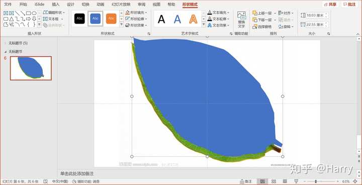Open the Shape Fill (形状填充) dropdown

tap(136, 13)
